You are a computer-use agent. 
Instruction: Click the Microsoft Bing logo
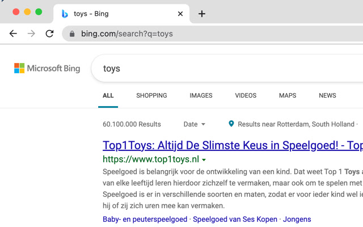tap(47, 69)
